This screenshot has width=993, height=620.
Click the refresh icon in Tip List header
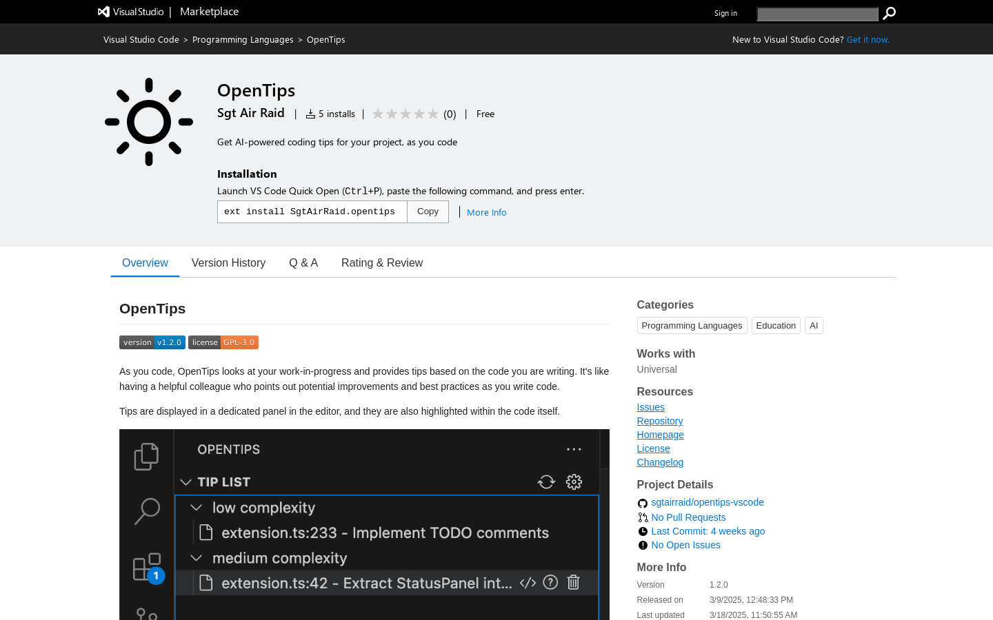[546, 482]
